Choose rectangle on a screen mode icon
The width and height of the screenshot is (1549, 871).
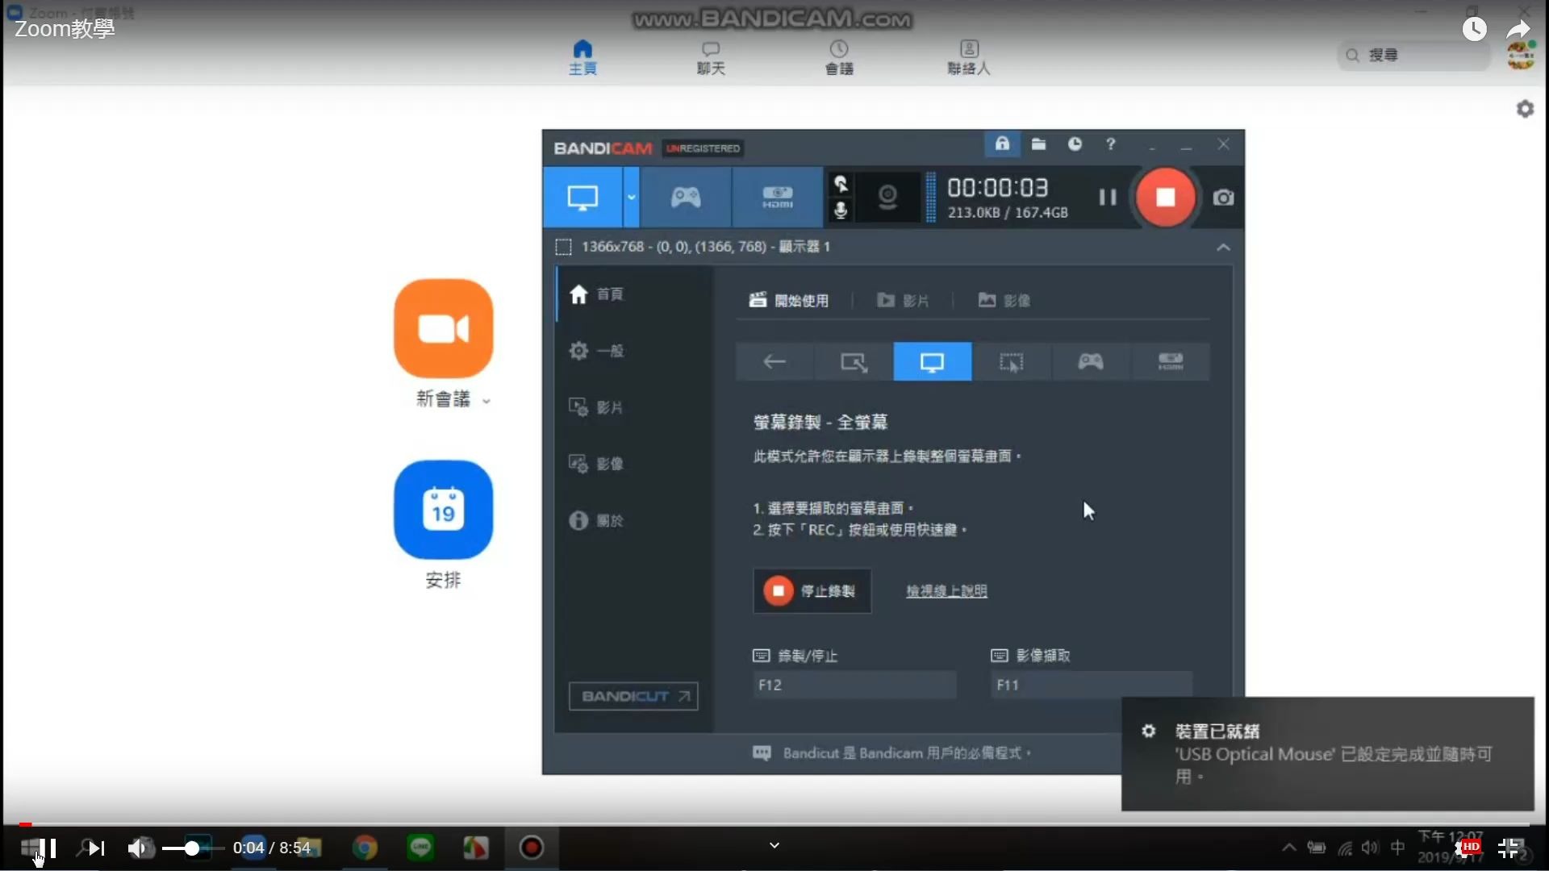pos(854,362)
